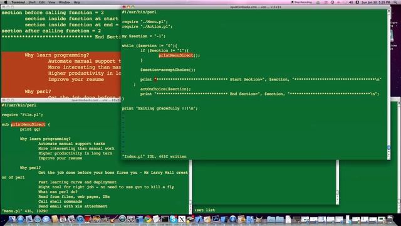Open Time Machine menu bar icon
The height and width of the screenshot is (226, 401).
coord(332,3)
